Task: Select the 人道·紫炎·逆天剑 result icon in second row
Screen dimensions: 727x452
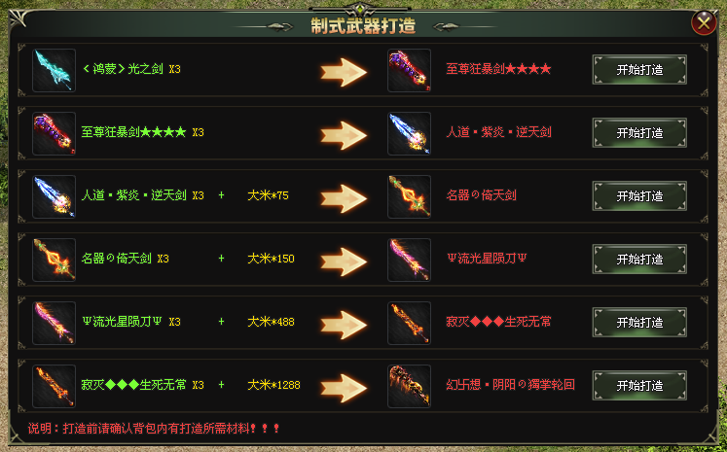Action: [409, 133]
